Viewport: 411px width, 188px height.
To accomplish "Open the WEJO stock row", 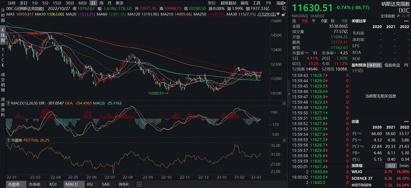I will coord(380,172).
